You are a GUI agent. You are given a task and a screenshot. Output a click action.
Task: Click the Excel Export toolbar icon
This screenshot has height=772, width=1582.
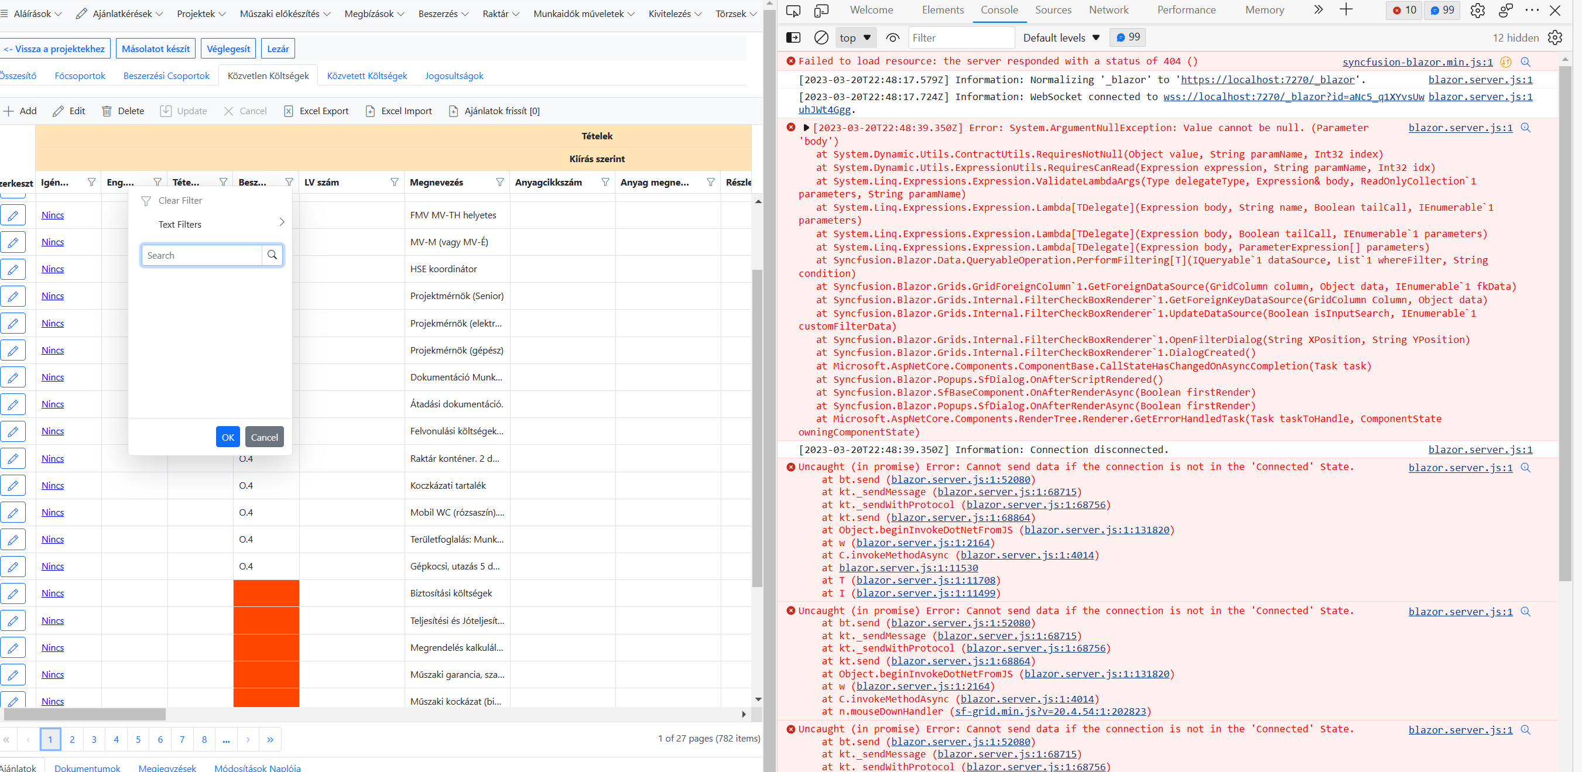click(x=288, y=111)
